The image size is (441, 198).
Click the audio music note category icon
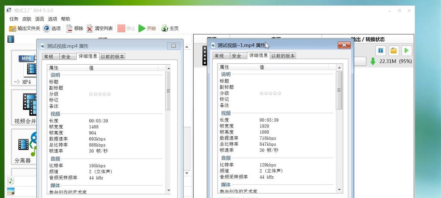pos(11,181)
